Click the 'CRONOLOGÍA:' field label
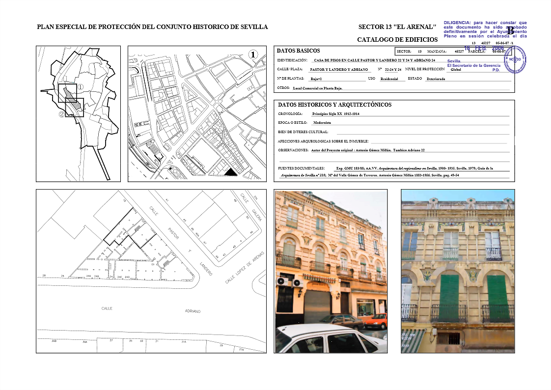This screenshot has width=551, height=390. click(x=290, y=114)
